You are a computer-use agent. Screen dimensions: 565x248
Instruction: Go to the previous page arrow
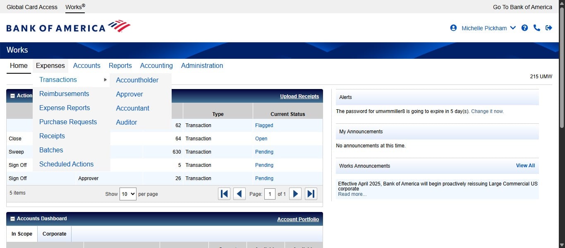click(239, 194)
